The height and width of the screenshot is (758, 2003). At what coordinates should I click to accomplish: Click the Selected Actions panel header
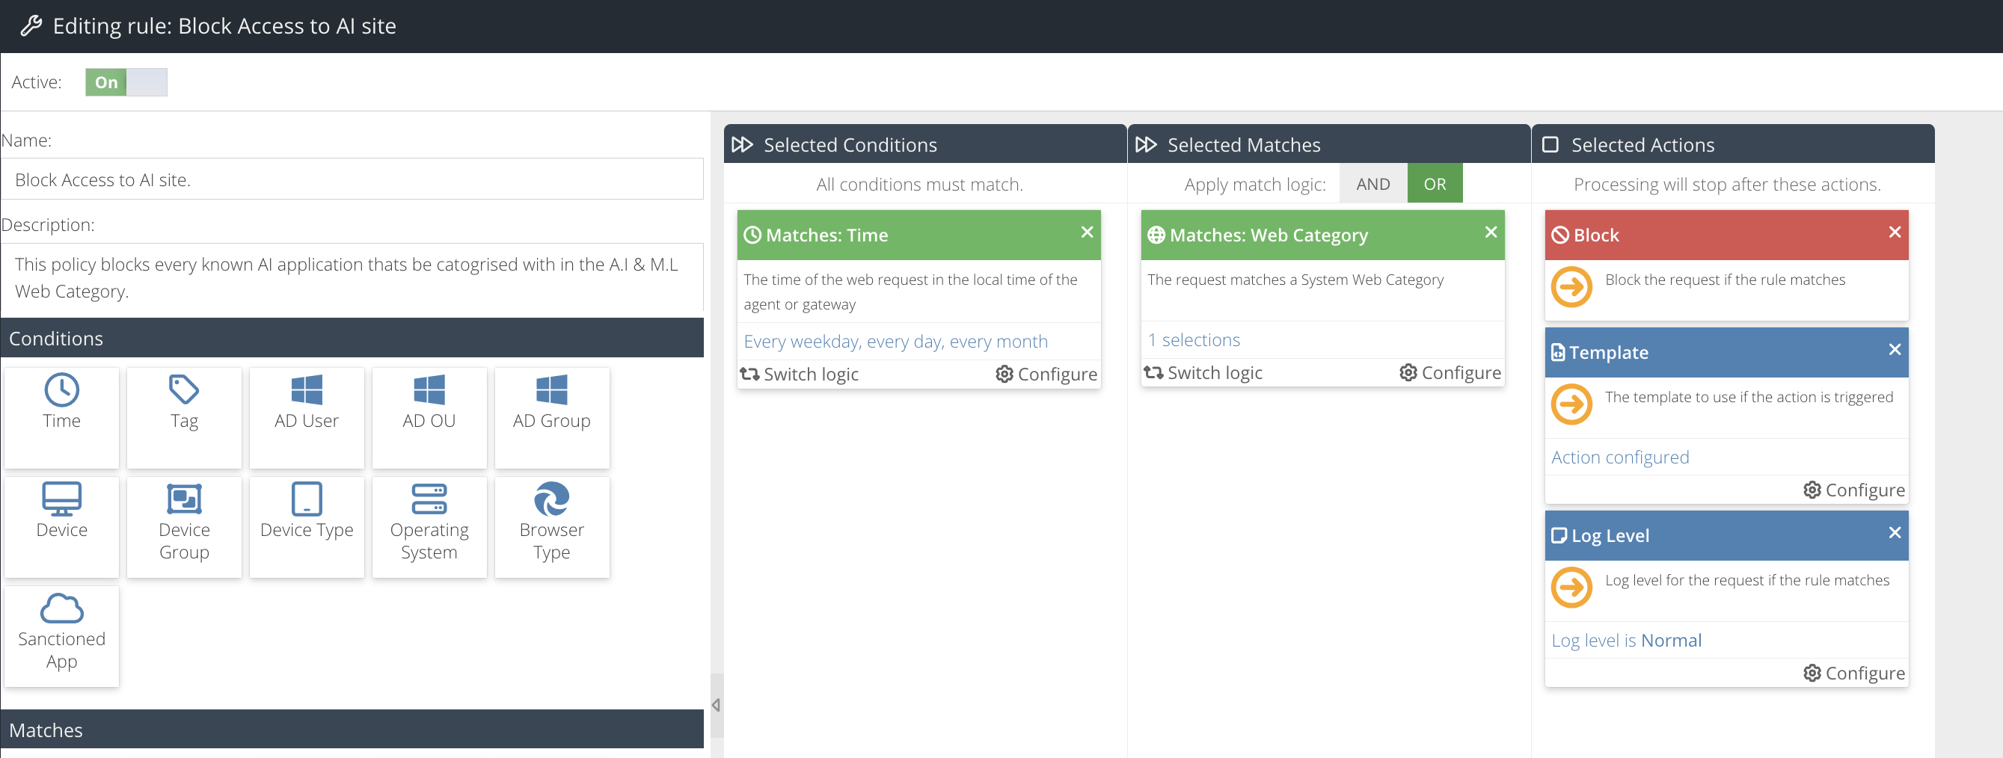click(1732, 144)
